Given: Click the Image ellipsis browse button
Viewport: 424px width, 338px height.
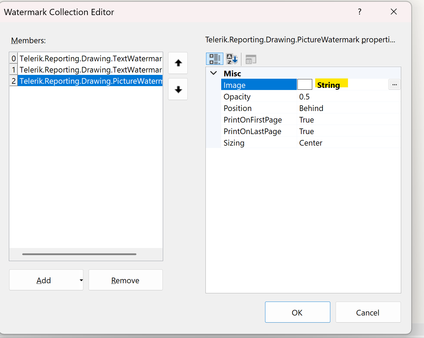Looking at the screenshot, I should 394,85.
